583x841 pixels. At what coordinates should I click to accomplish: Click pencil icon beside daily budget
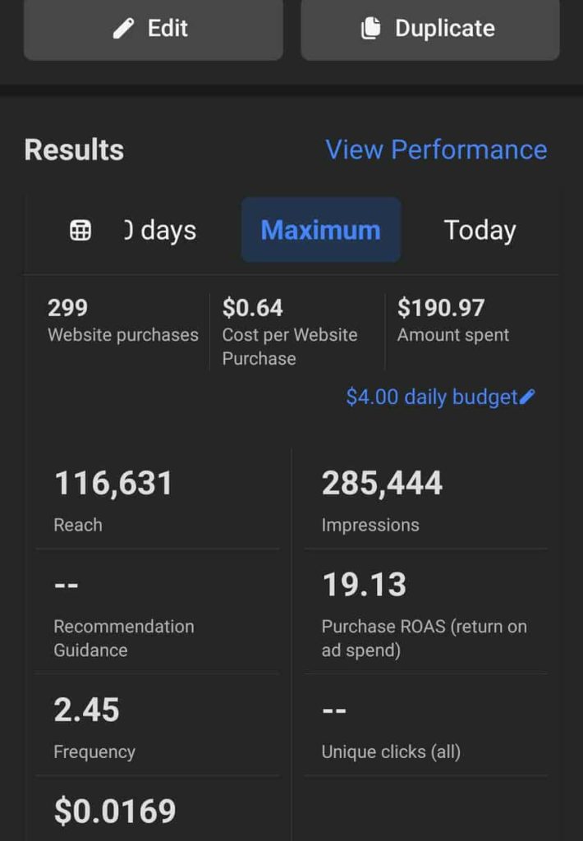click(x=528, y=398)
